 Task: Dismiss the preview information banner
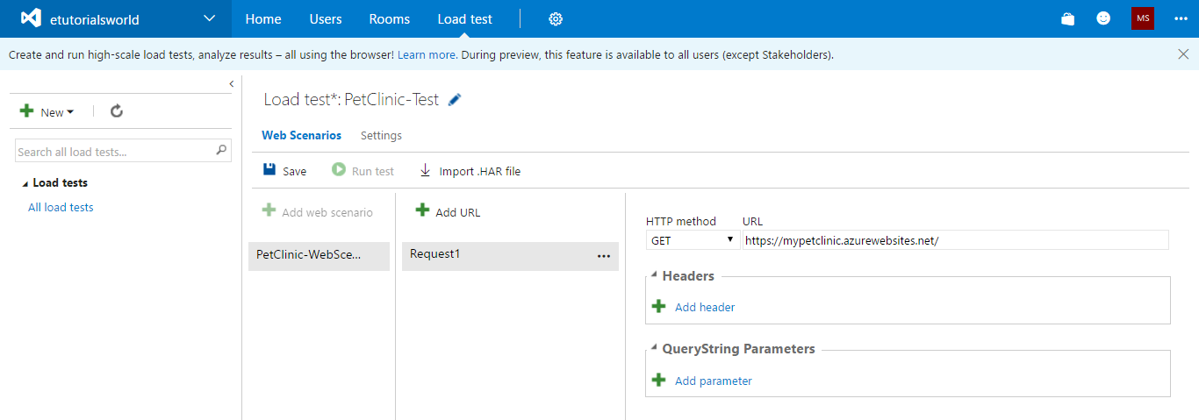point(1183,54)
